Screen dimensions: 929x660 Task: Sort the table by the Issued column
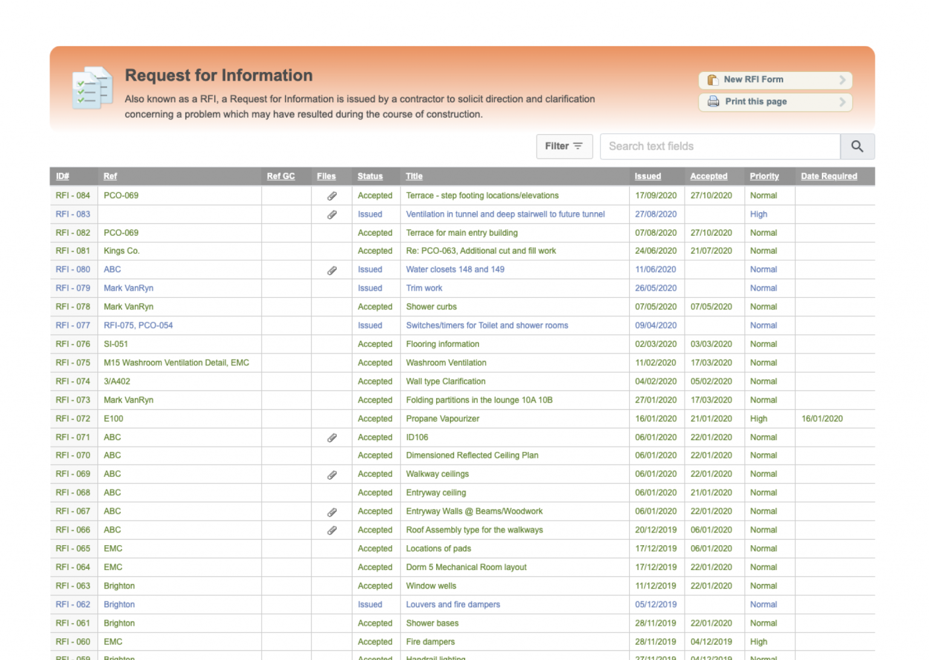(647, 176)
